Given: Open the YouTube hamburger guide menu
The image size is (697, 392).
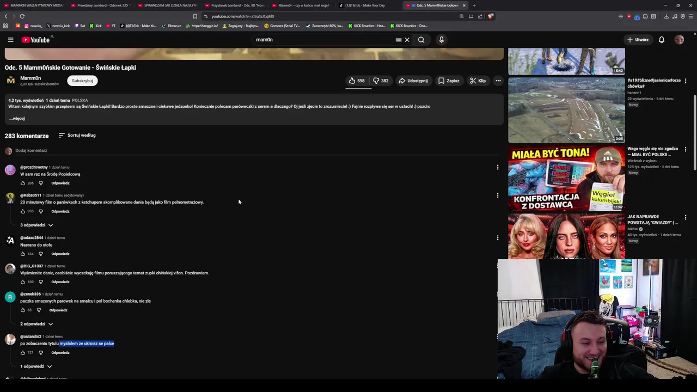Looking at the screenshot, I should coord(10,40).
